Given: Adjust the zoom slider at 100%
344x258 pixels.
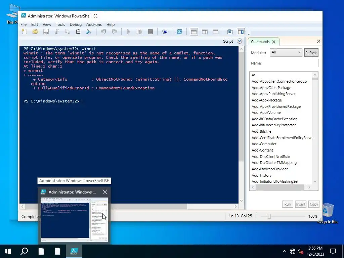Looking at the screenshot, I should pyautogui.click(x=269, y=216).
